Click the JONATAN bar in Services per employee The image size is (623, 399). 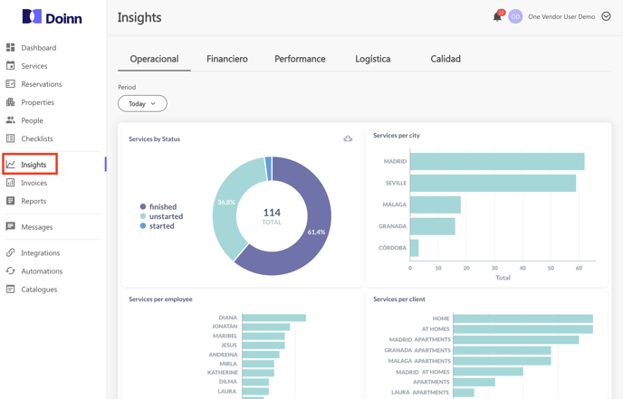coord(266,327)
